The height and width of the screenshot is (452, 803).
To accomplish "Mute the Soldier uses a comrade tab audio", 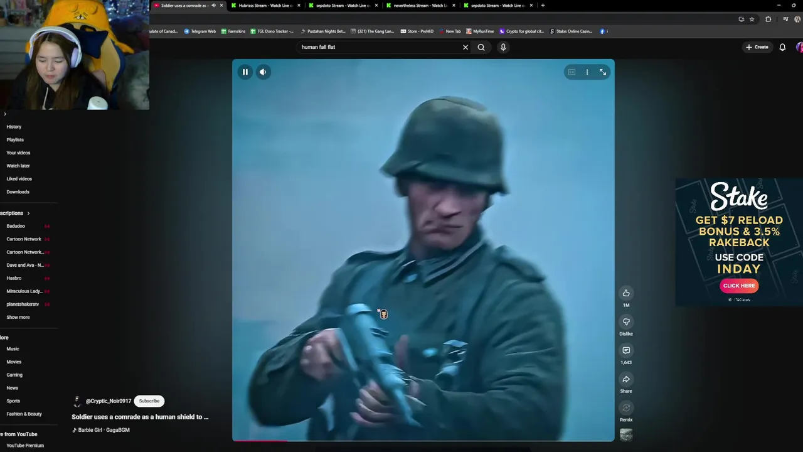I will 213,6.
